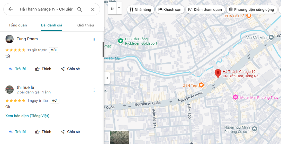
Task: Click Tùng Phạm reviewer name
Action: tap(27, 39)
